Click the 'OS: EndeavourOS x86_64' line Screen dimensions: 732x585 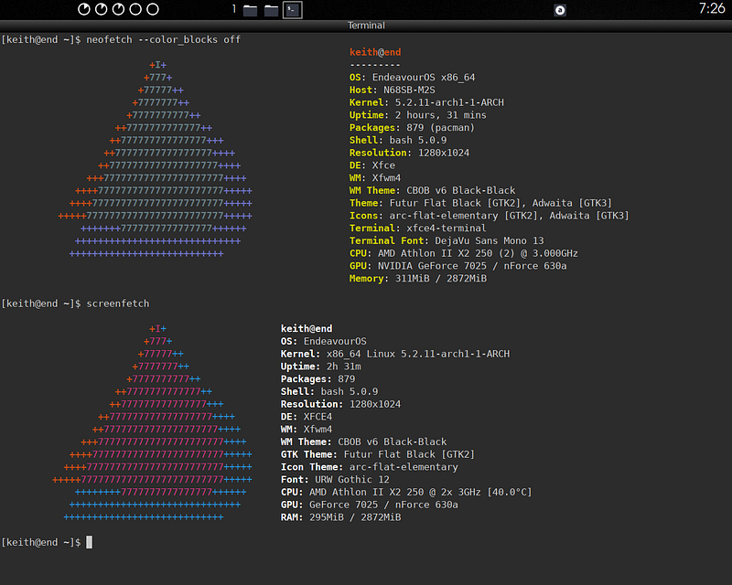click(412, 78)
